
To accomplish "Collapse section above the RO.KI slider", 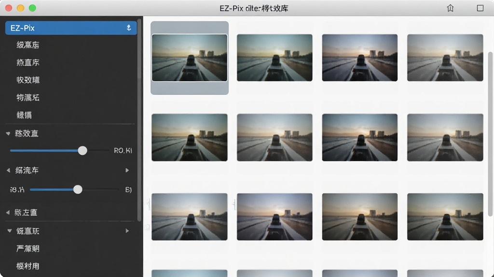I will pos(8,134).
